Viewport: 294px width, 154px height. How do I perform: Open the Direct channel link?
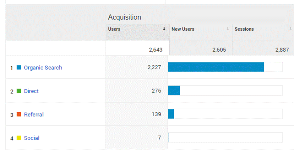[x=31, y=91]
